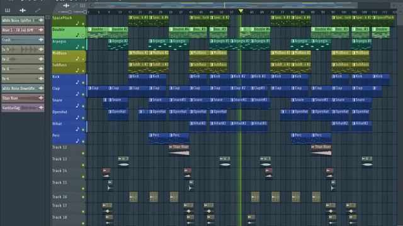Click the note icon on Double track
403x226 pixels.
(77, 35)
